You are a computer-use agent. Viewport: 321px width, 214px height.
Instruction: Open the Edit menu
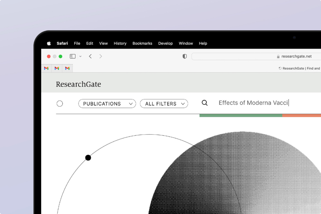[x=90, y=43]
